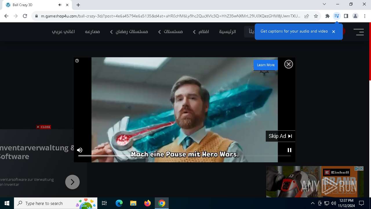371x209 pixels.
Task: Open AdChoices icon on Einhell ad
Action: (357, 168)
